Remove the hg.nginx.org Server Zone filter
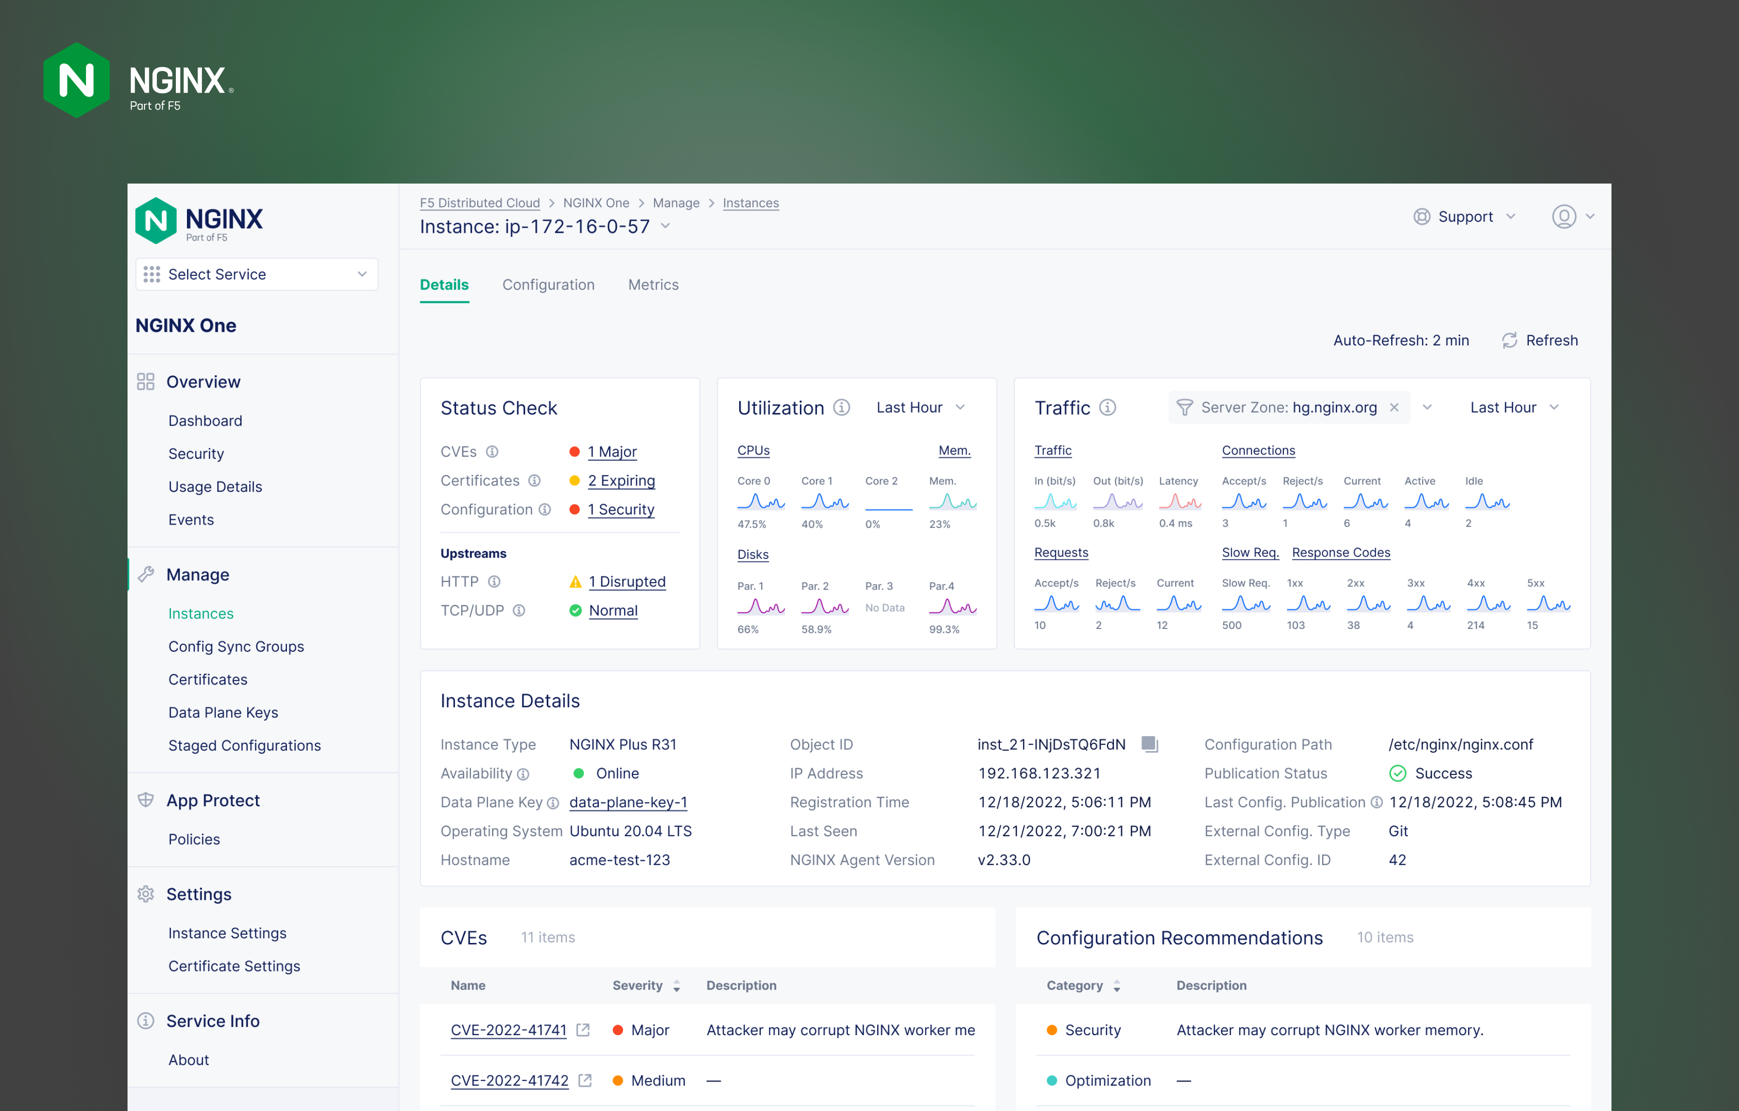This screenshot has height=1111, width=1739. pyautogui.click(x=1395, y=407)
